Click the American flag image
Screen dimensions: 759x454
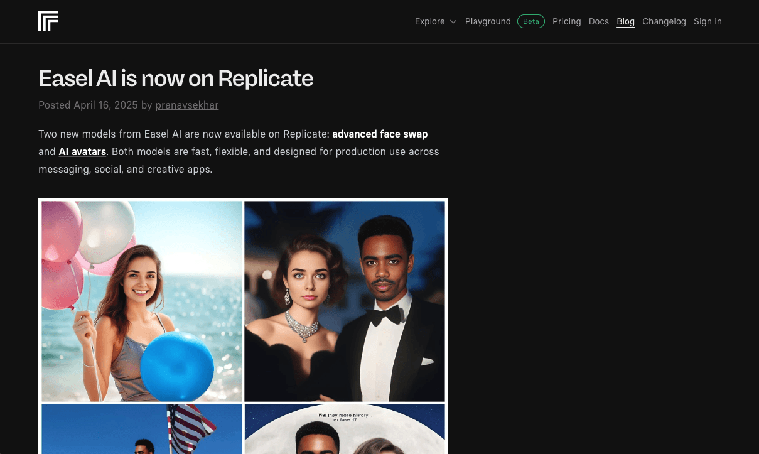142,429
